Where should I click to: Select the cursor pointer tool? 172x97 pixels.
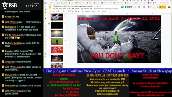[68, 11]
